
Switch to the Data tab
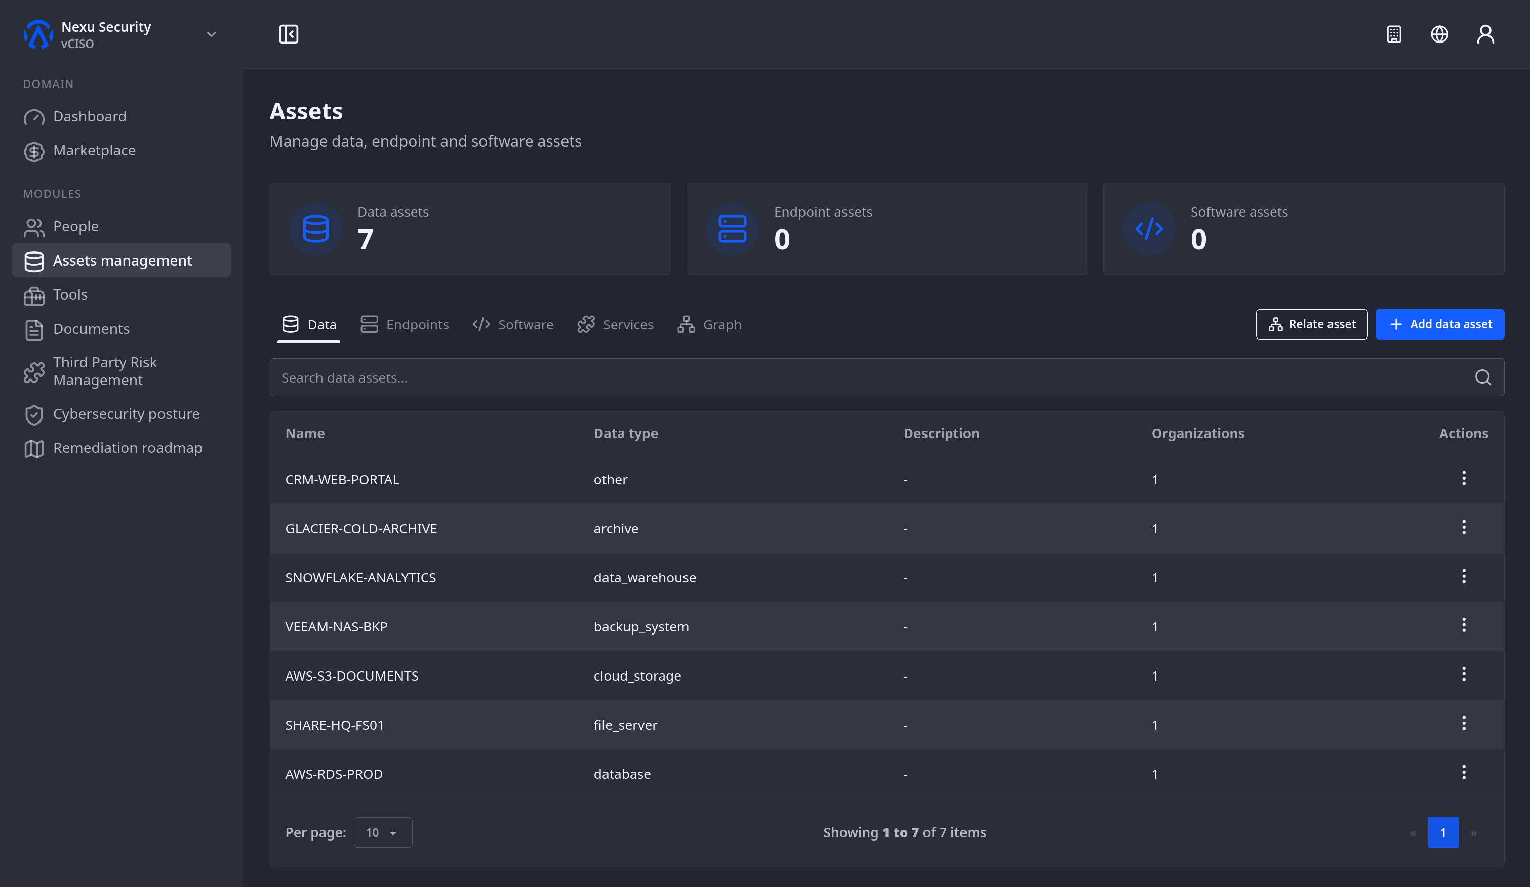pos(308,324)
